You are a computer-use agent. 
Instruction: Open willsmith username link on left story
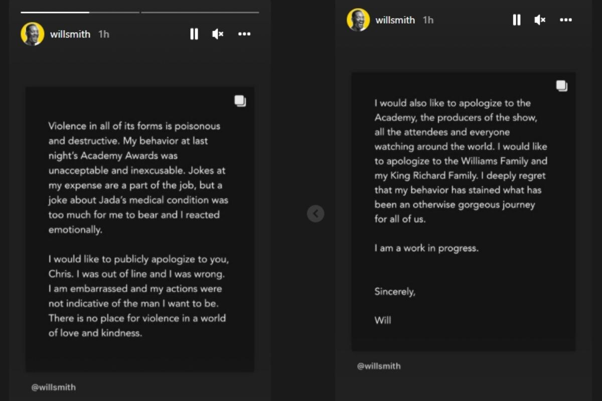[x=70, y=34]
